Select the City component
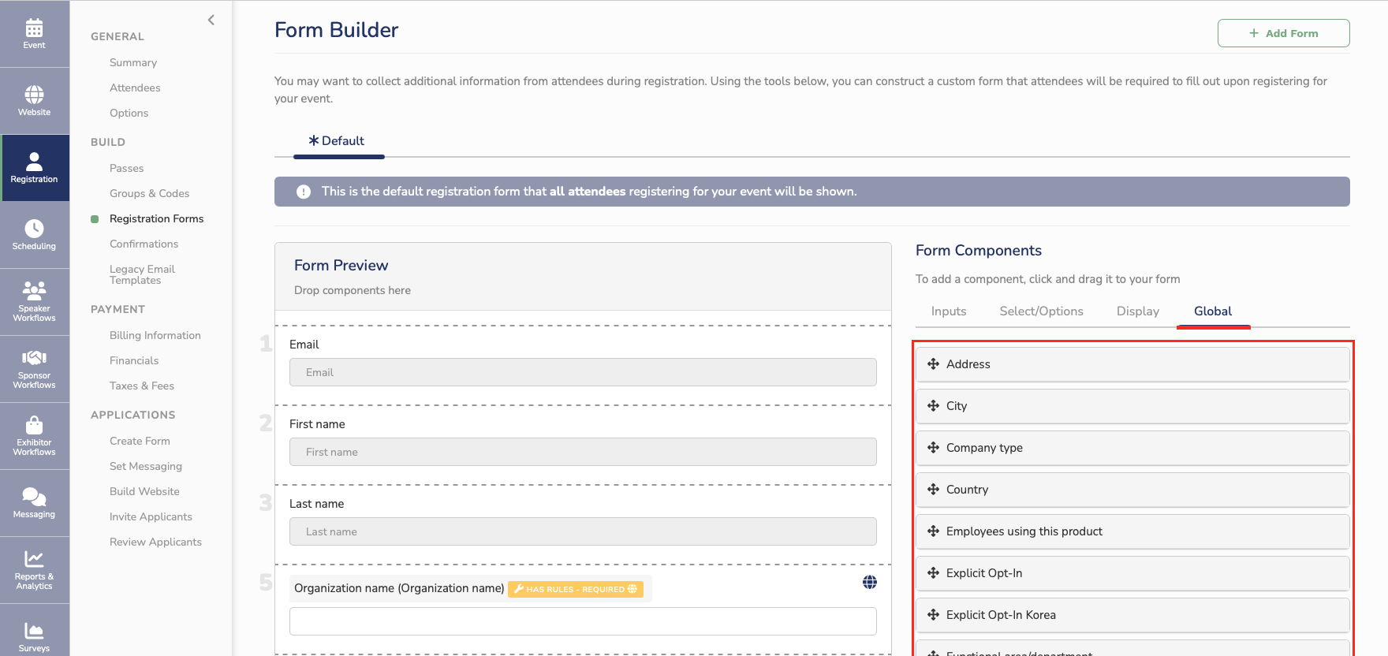The width and height of the screenshot is (1388, 656). coord(1132,406)
